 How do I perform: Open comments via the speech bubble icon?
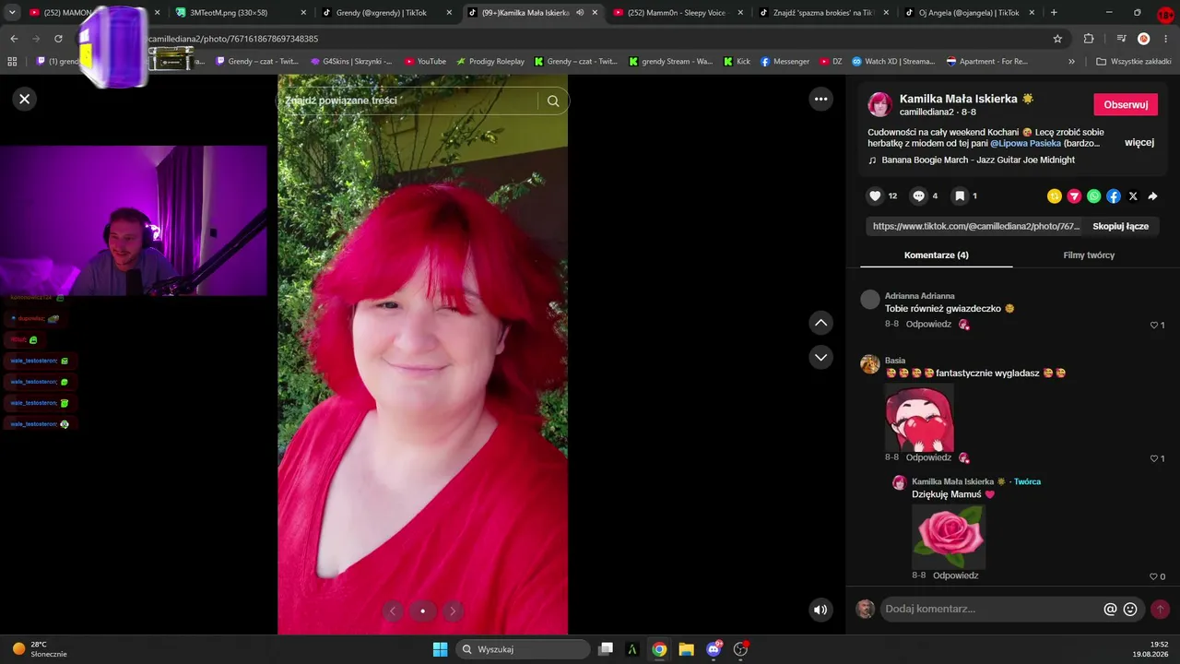tap(918, 196)
